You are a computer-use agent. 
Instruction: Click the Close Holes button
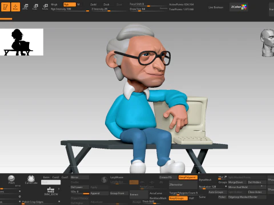(x=257, y=192)
